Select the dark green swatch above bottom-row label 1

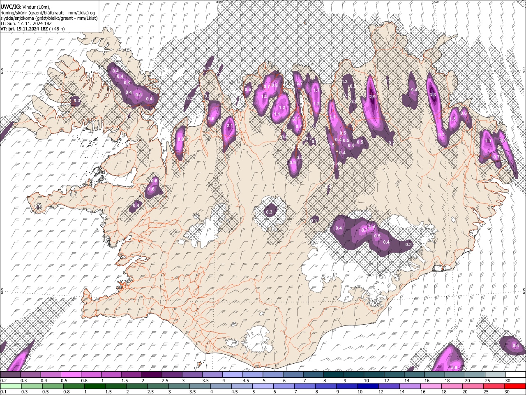tap(95, 386)
